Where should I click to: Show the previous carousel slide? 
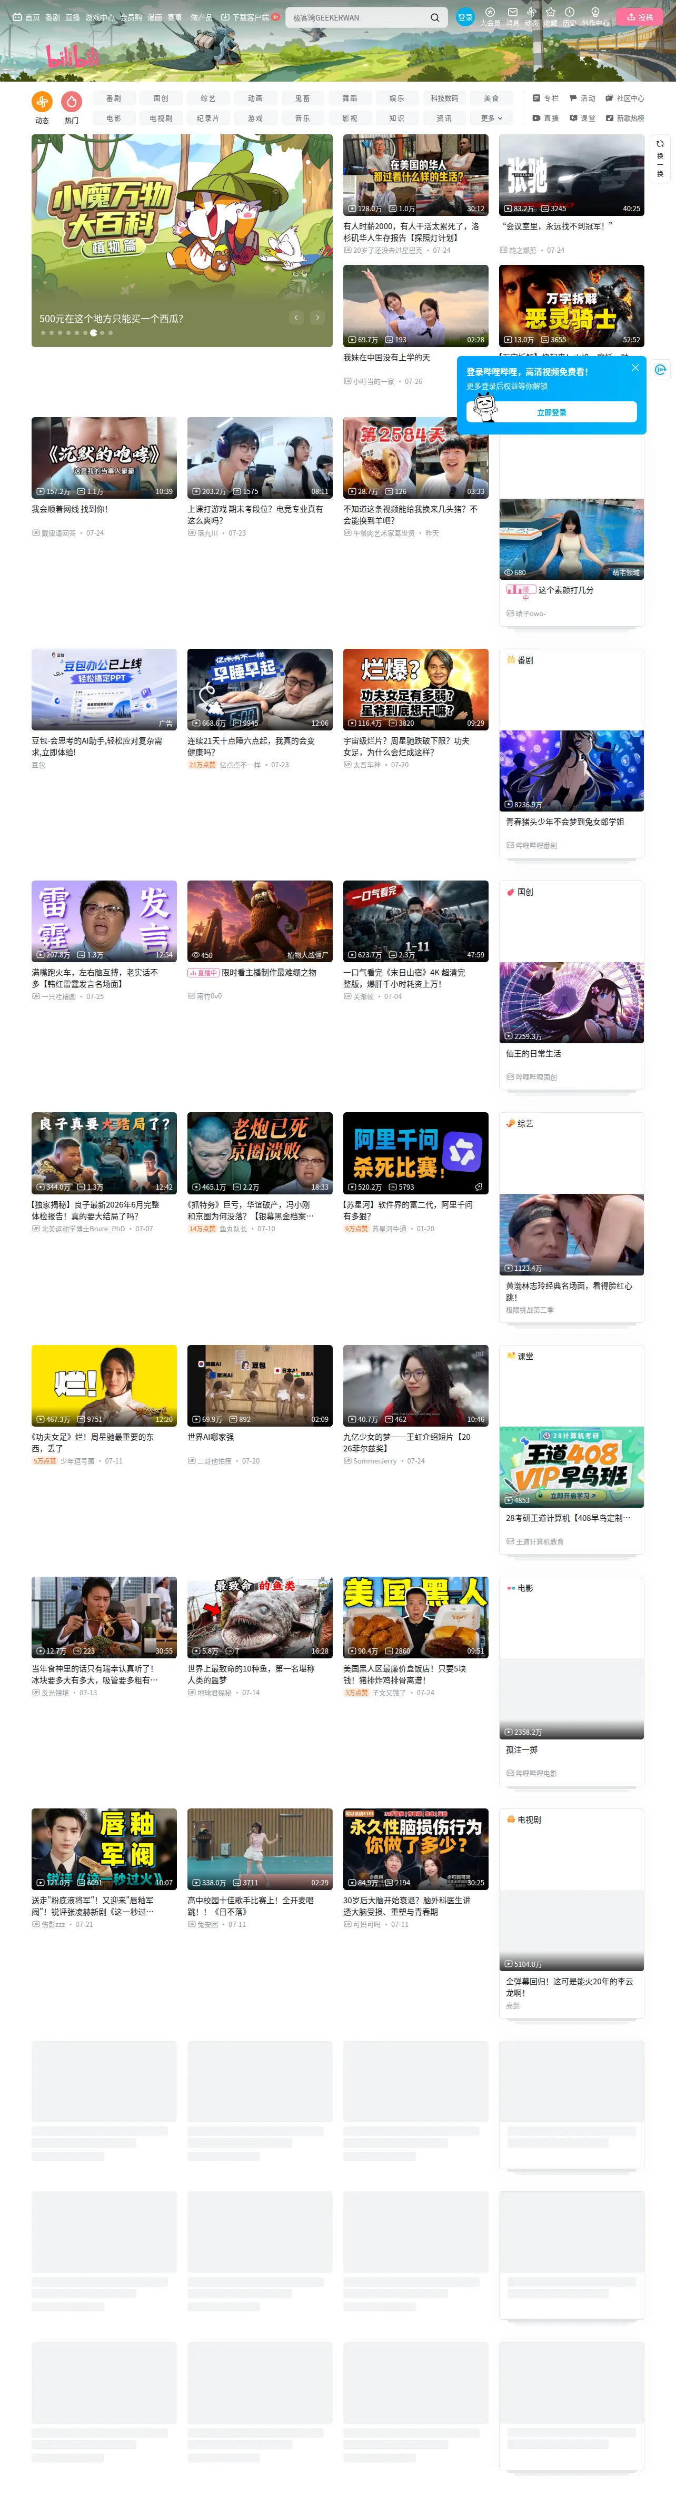(x=296, y=318)
